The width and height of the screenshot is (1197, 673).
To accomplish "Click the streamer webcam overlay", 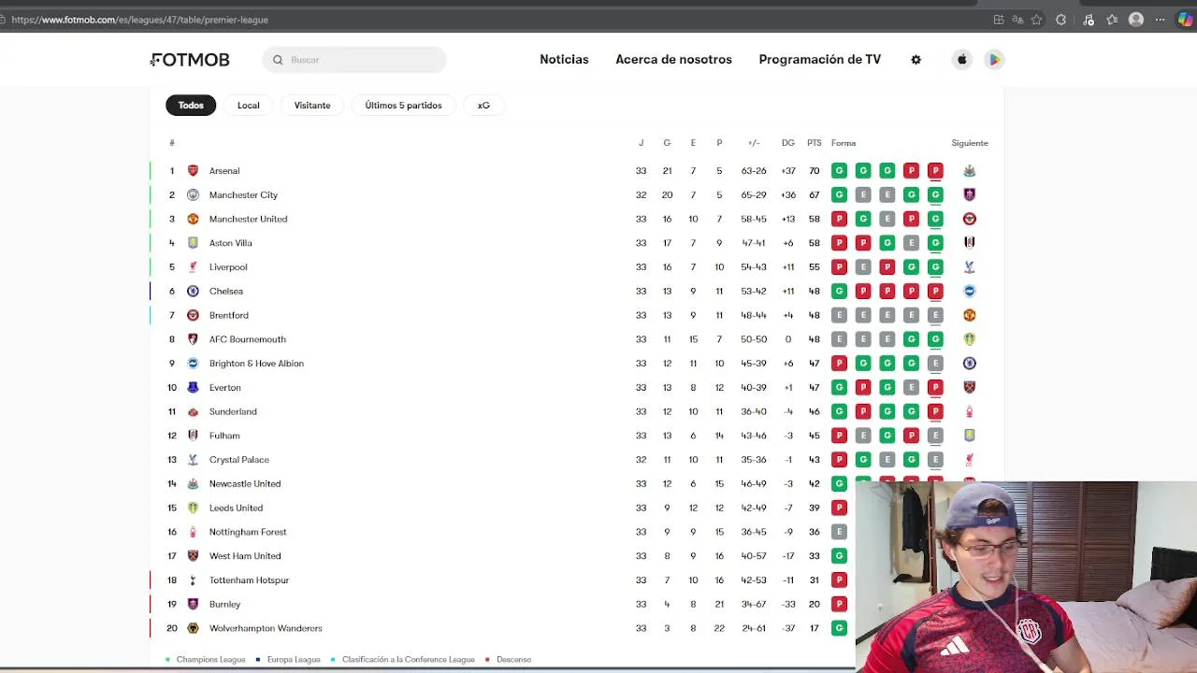I will click(1026, 577).
